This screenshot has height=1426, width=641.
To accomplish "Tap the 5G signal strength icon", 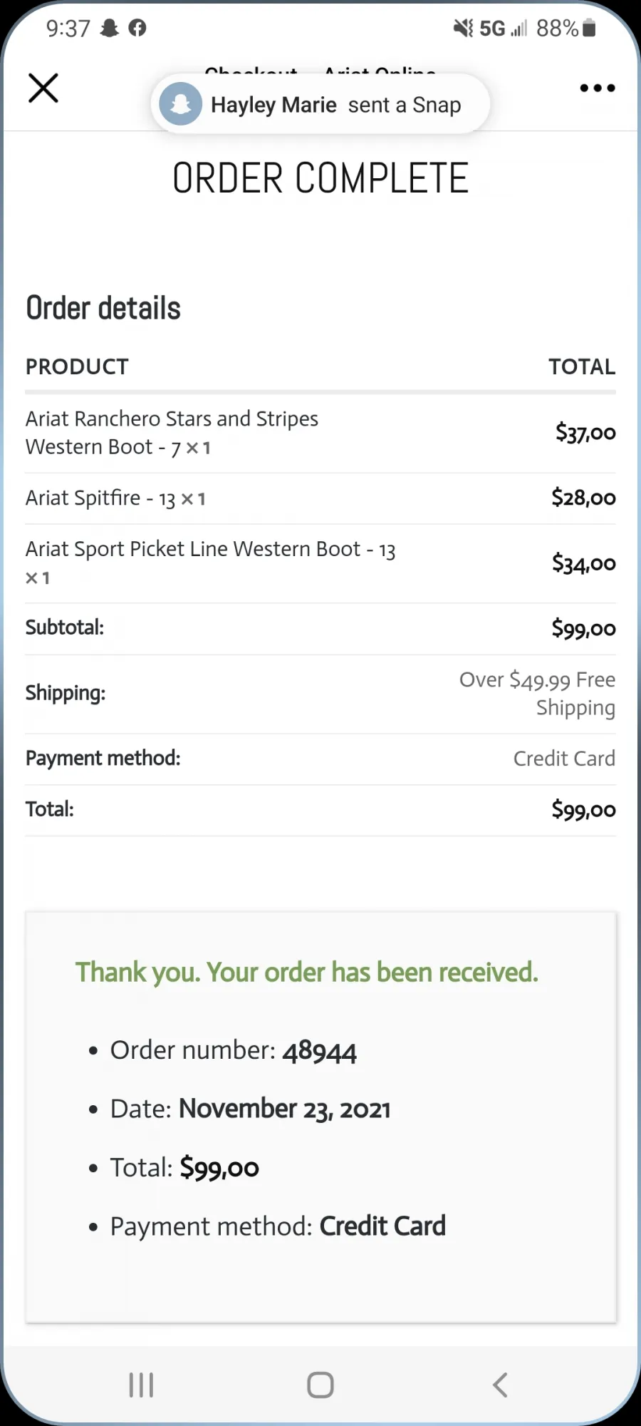I will 504,29.
